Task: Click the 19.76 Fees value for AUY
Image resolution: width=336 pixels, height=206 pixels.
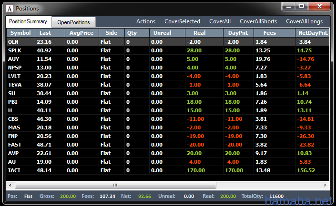Action: [x=263, y=59]
